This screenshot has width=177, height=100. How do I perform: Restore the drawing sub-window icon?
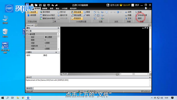(145, 28)
